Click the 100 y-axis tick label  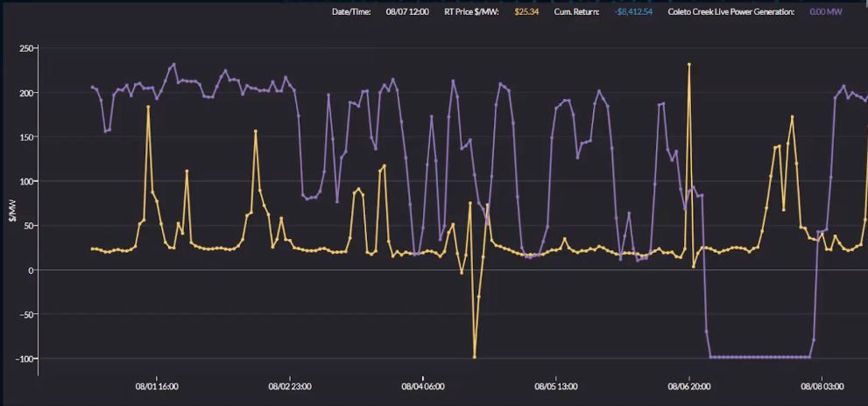[26, 181]
